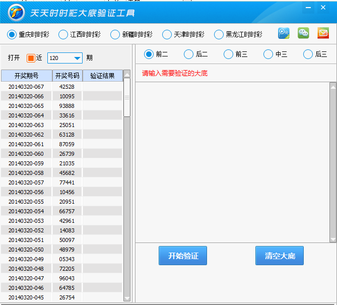Viewport: 337px width, 305px height.
Task: Choose the 后三 play mode
Action: tap(308, 54)
